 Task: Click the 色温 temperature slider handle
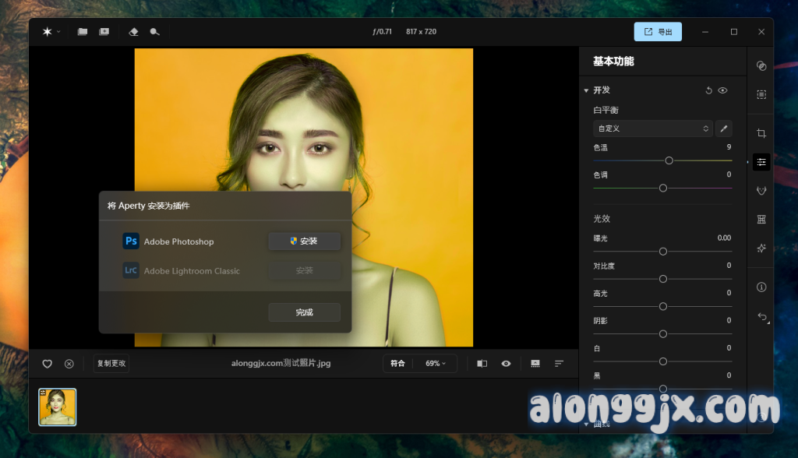click(x=669, y=160)
